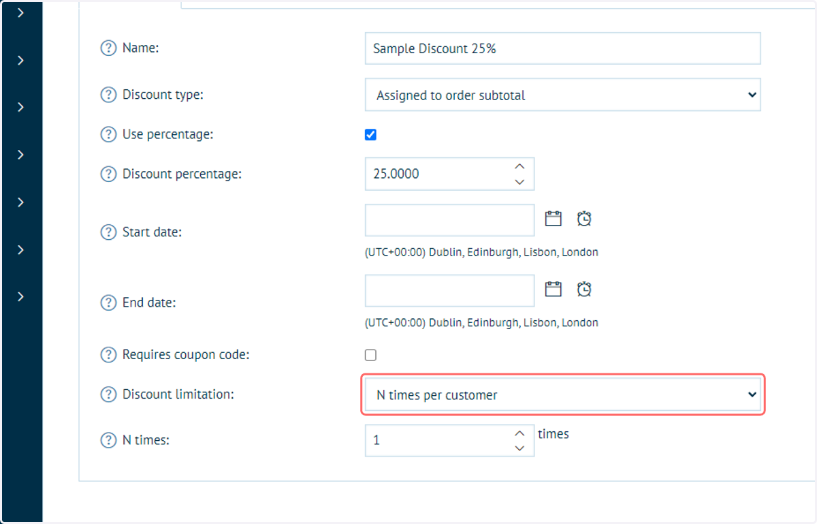This screenshot has height=524, width=817.
Task: Click the help icon beside Requires coupon code
Action: click(108, 354)
